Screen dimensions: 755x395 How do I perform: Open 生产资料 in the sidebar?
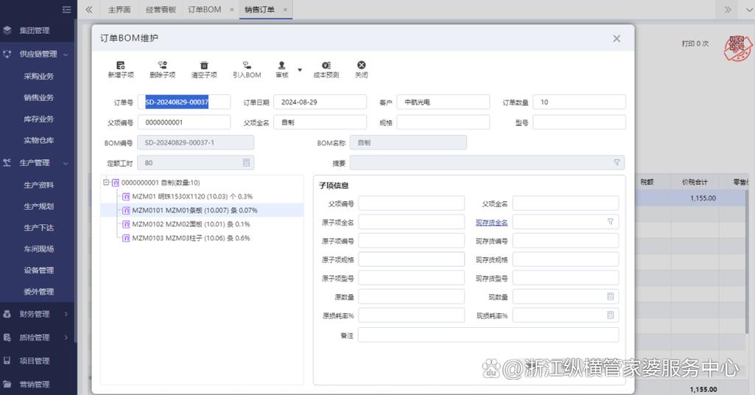[38, 185]
